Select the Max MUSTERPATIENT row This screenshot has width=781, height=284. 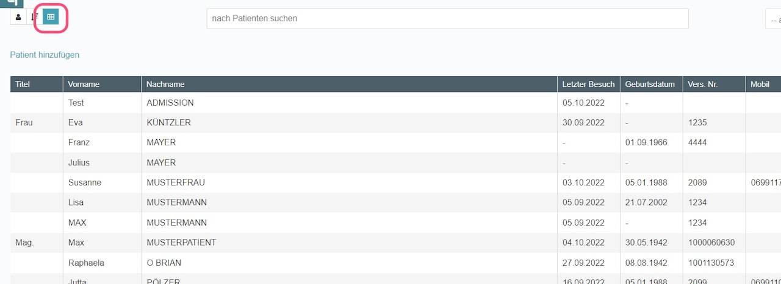181,243
